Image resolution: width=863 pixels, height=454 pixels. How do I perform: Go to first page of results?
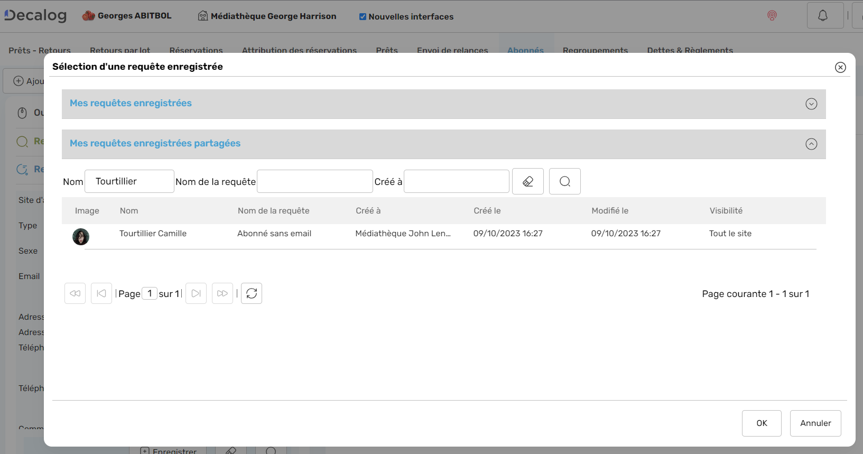click(75, 293)
